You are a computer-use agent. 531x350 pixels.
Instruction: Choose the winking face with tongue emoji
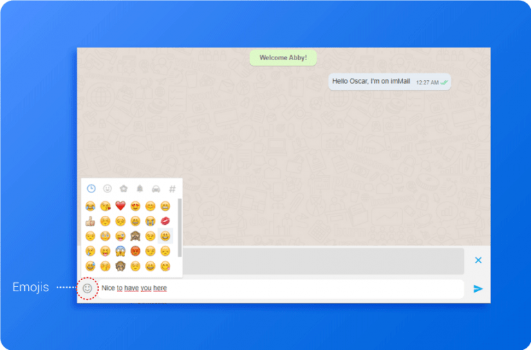(x=120, y=236)
